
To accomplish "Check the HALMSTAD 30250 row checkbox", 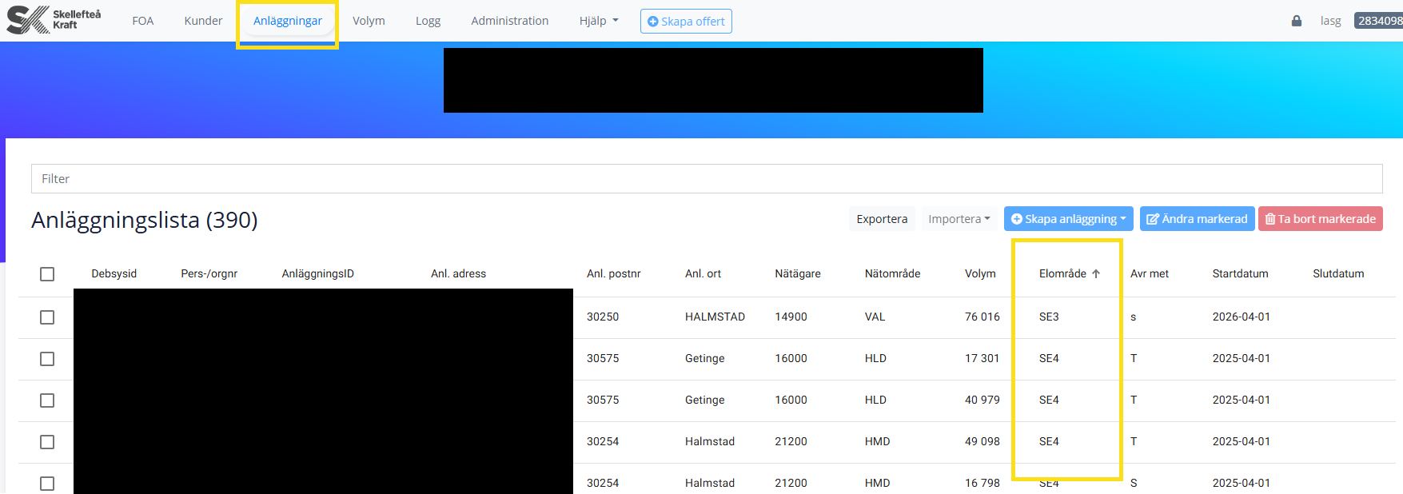I will tap(47, 317).
